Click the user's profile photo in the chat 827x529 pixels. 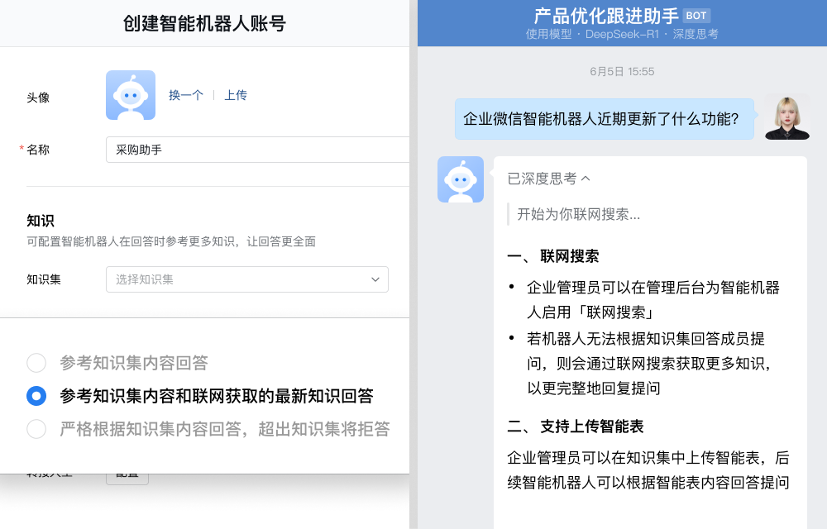click(787, 117)
